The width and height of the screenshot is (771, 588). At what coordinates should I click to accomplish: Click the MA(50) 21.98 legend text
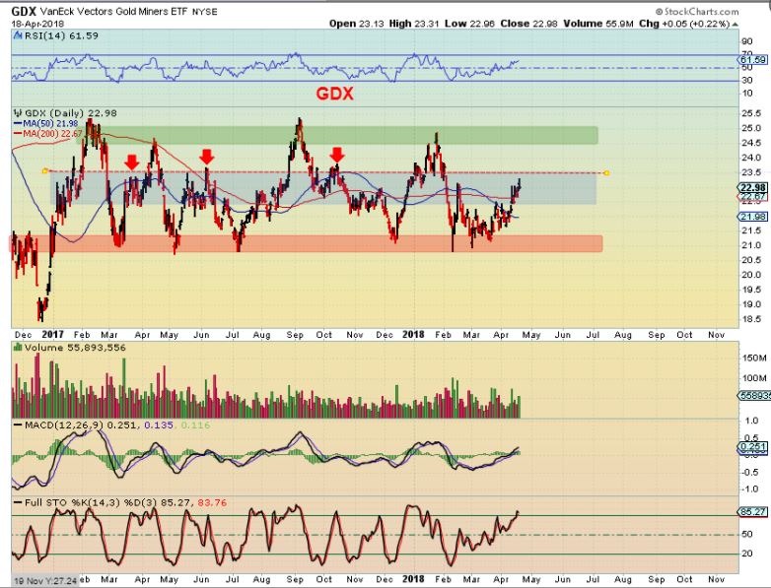50,124
